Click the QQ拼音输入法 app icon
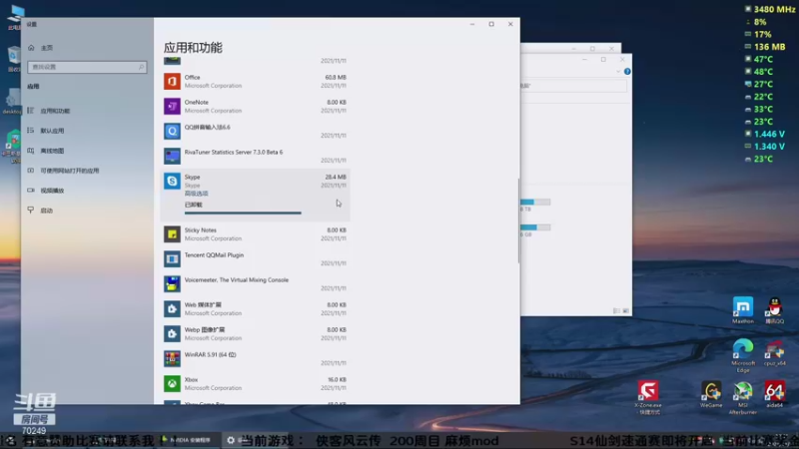 click(x=172, y=131)
